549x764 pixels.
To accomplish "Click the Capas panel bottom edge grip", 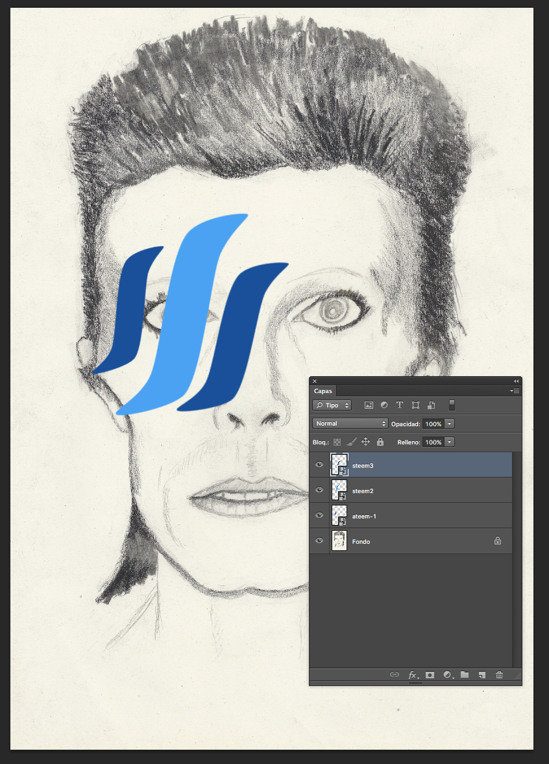I will [415, 683].
